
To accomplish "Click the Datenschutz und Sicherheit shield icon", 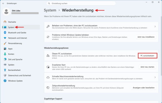I will coord(5,75).
